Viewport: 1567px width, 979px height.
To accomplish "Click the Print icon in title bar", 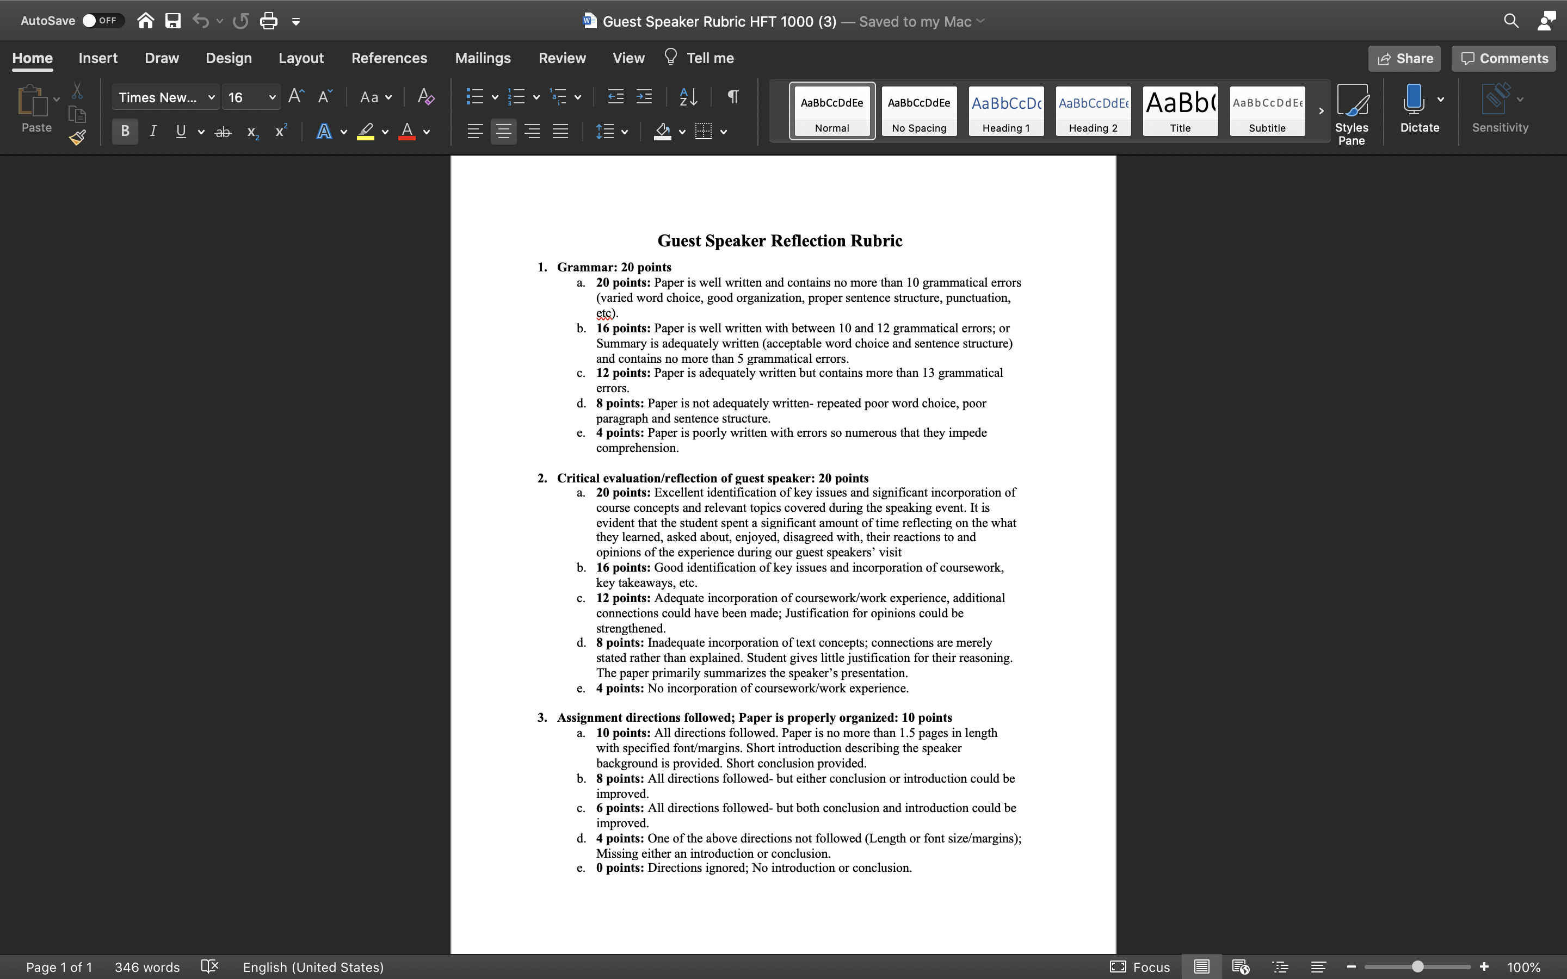I will pyautogui.click(x=268, y=21).
